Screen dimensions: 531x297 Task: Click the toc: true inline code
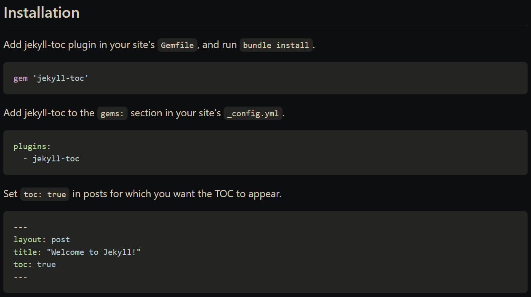[x=45, y=194]
